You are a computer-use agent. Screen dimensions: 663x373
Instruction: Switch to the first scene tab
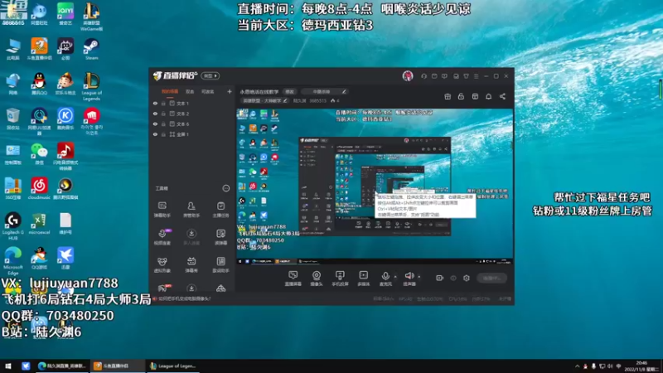click(170, 91)
